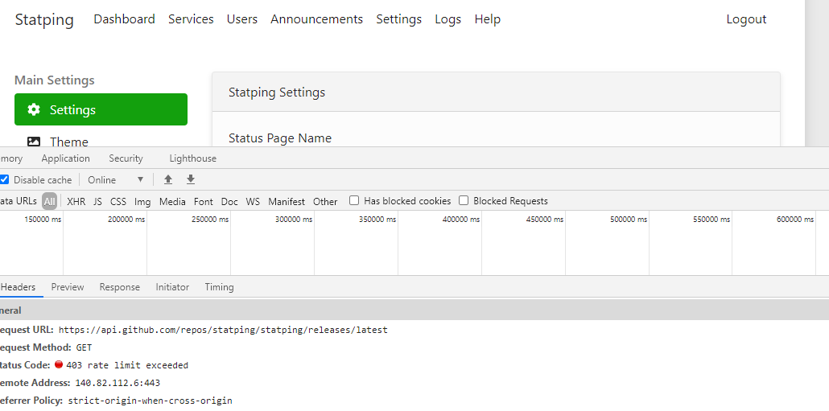This screenshot has width=829, height=411.
Task: Enable the Has blocked cookies checkbox
Action: pos(354,200)
